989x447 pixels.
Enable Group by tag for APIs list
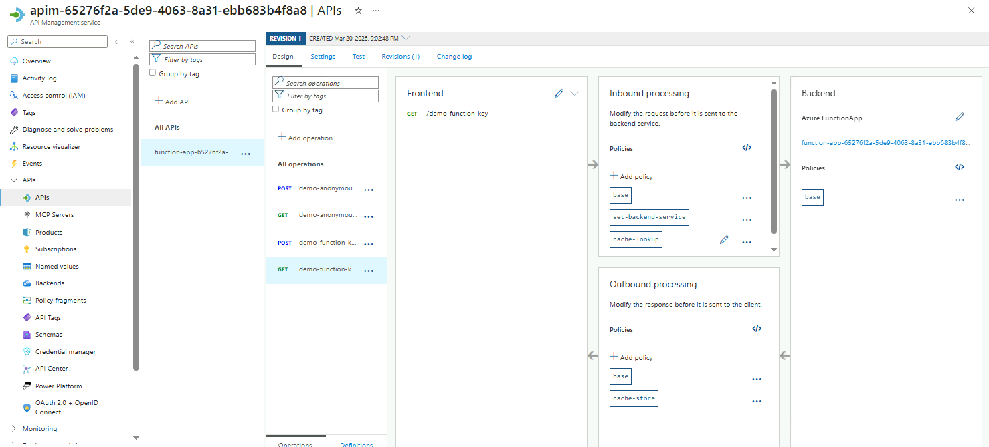coord(153,73)
